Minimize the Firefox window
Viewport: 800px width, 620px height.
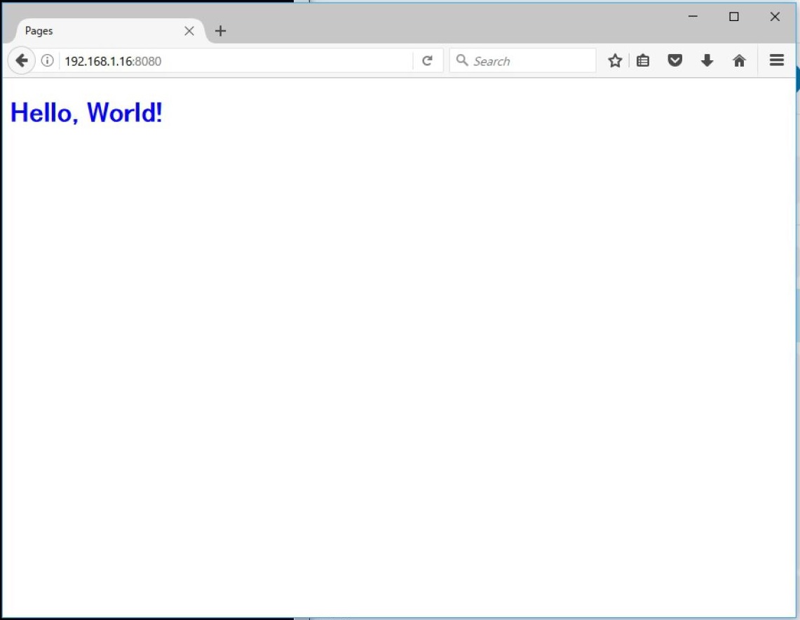click(693, 17)
